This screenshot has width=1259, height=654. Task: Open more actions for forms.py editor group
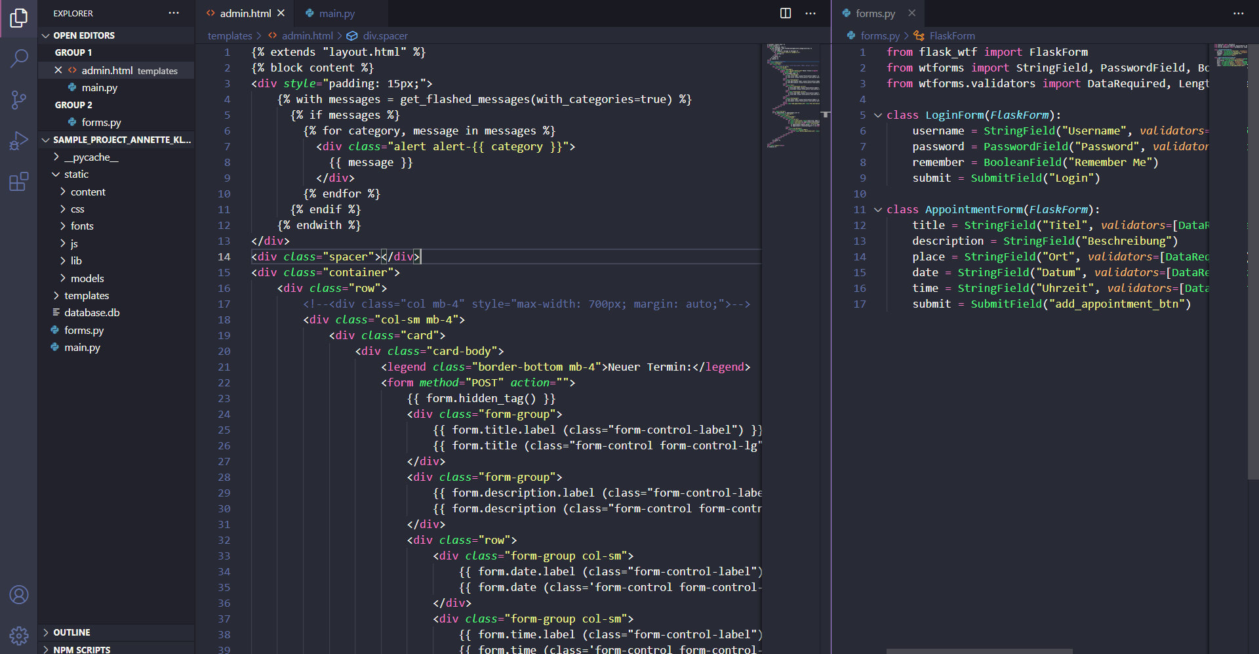point(1238,13)
